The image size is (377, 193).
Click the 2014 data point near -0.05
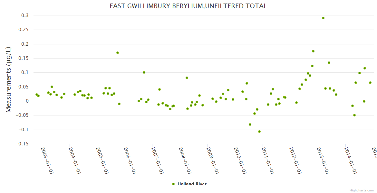(354, 115)
